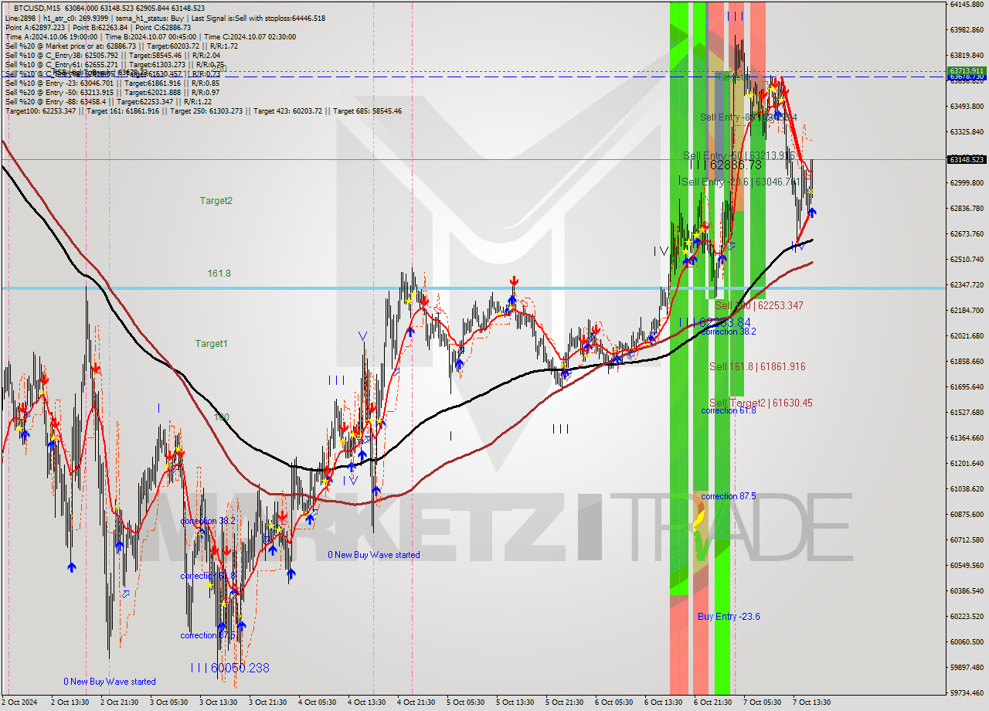Click the 63325.840 price axis value
Viewport: 989px width, 711px height.
click(967, 132)
